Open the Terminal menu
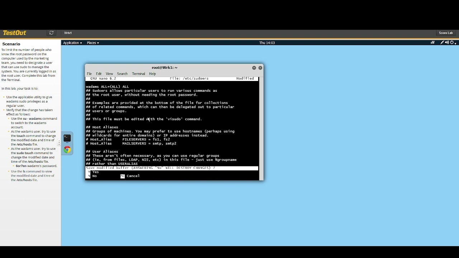The image size is (459, 258). coord(138,74)
